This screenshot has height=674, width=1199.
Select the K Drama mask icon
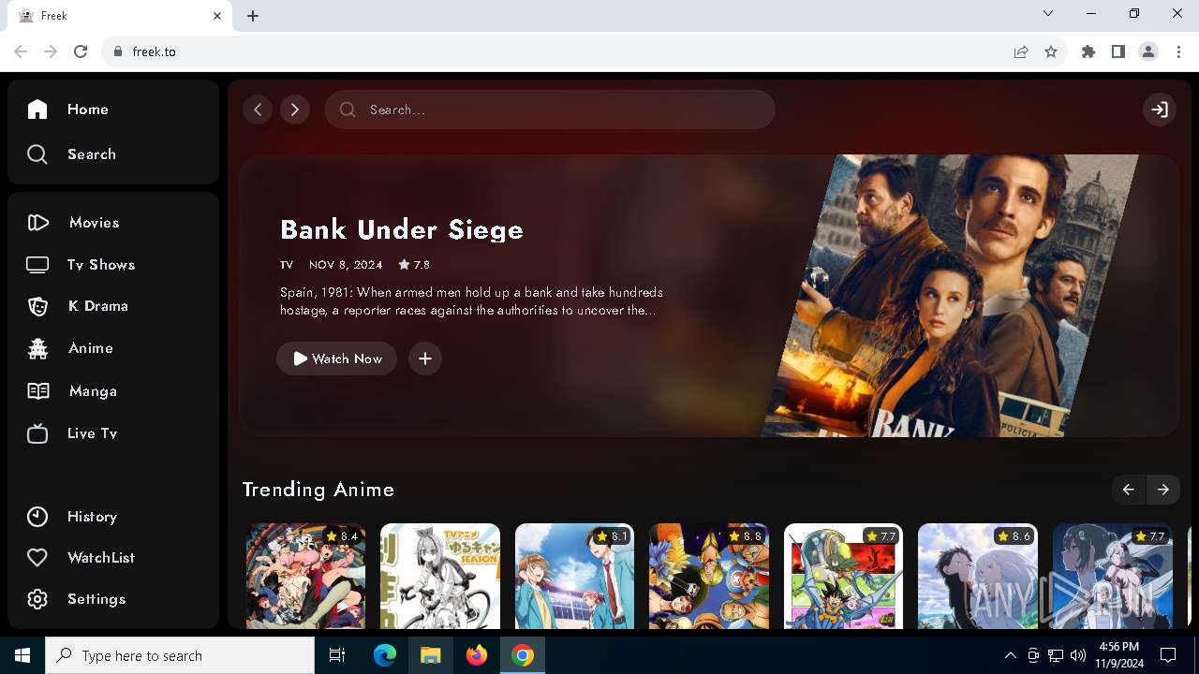[x=37, y=306]
